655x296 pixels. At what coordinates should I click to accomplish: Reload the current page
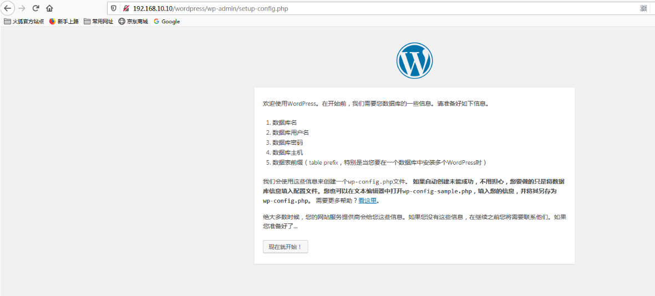click(x=36, y=8)
